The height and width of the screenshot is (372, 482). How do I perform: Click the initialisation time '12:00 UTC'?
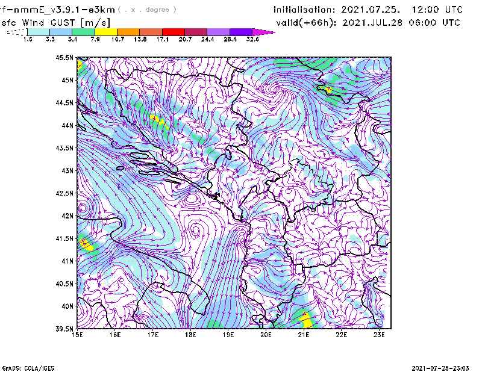click(437, 10)
